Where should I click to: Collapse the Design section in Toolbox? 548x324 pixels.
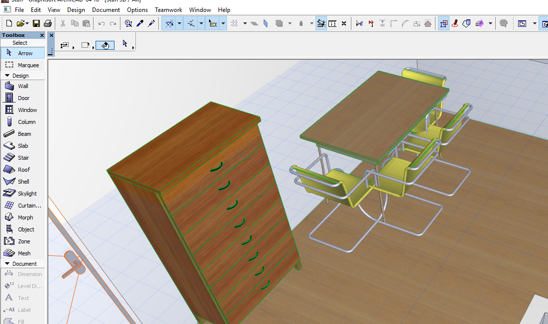7,76
